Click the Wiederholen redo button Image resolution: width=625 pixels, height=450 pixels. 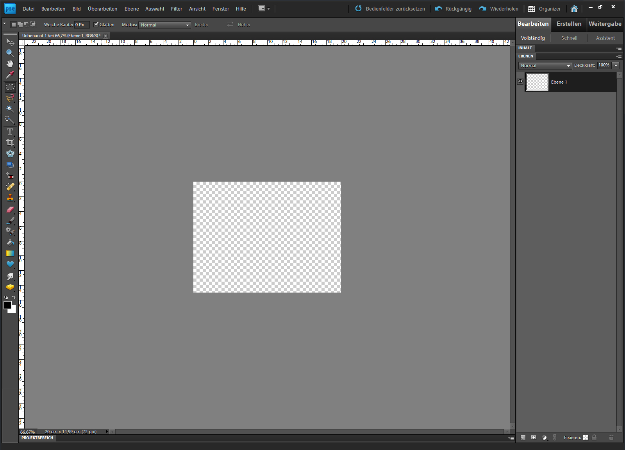click(499, 9)
